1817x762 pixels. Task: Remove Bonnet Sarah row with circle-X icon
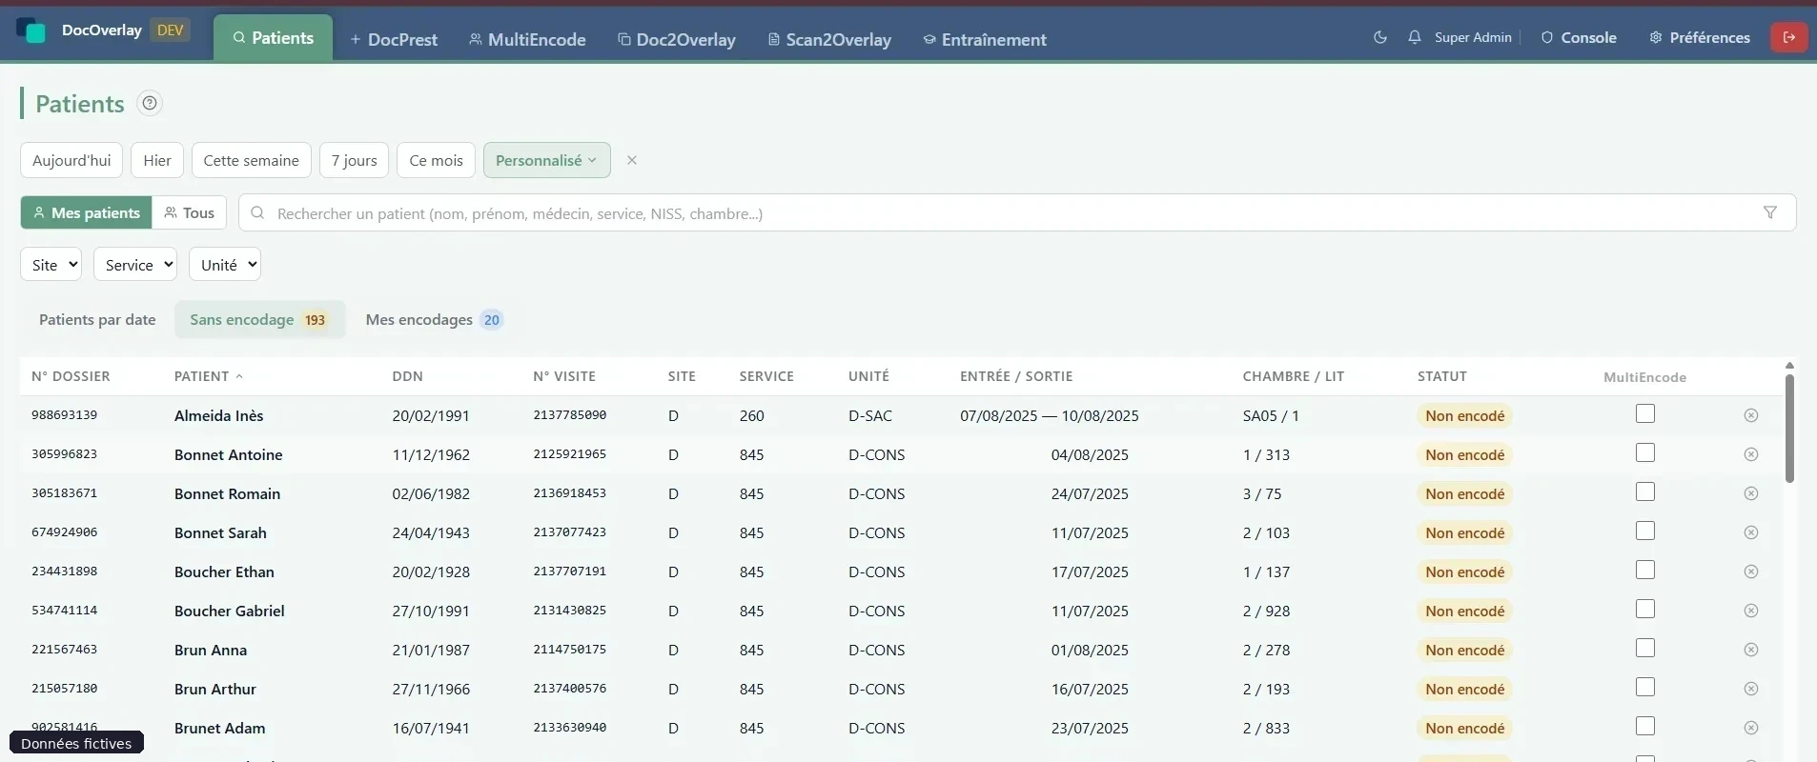coord(1750,532)
